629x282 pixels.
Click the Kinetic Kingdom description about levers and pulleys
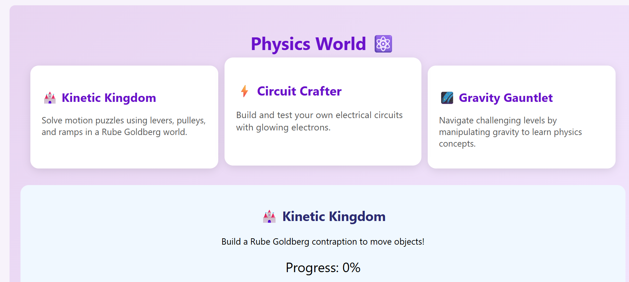pos(124,126)
